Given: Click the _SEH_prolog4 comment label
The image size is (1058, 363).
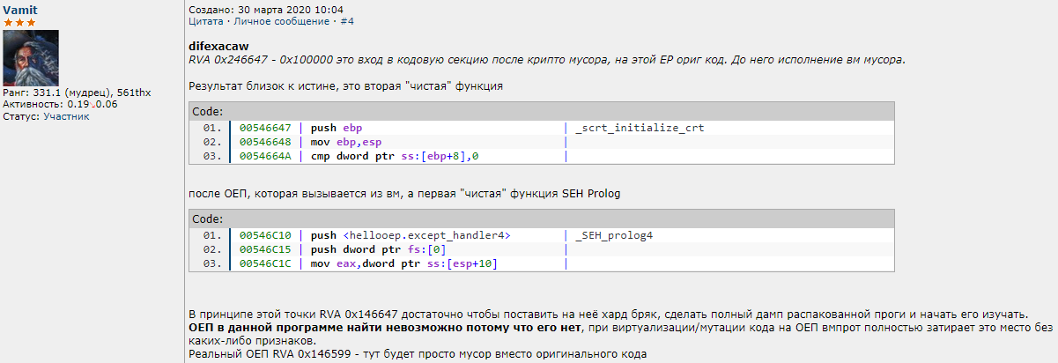Looking at the screenshot, I should (x=613, y=235).
